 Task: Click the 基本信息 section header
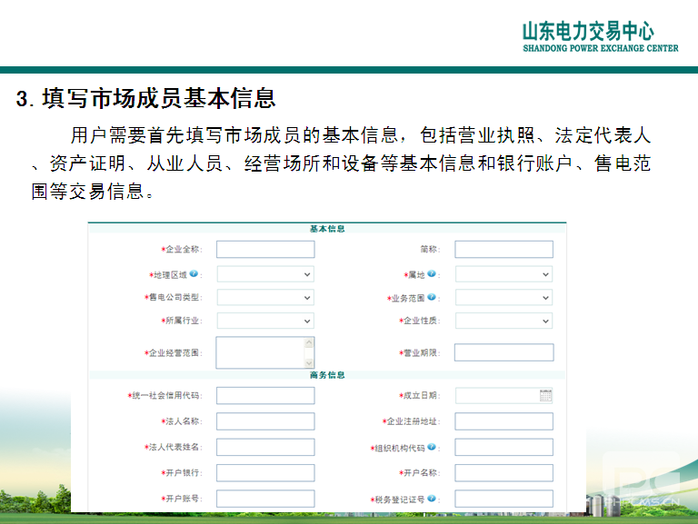327,229
